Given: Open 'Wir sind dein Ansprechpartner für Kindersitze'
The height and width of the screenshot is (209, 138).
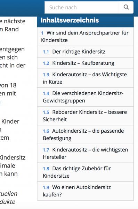Looking at the screenshot, I should coord(85,37).
